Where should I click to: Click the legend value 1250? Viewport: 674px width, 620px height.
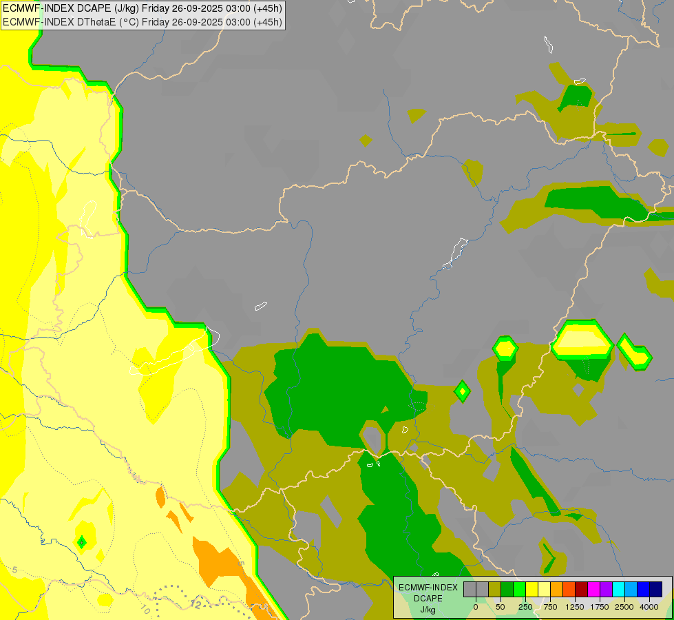[574, 607]
